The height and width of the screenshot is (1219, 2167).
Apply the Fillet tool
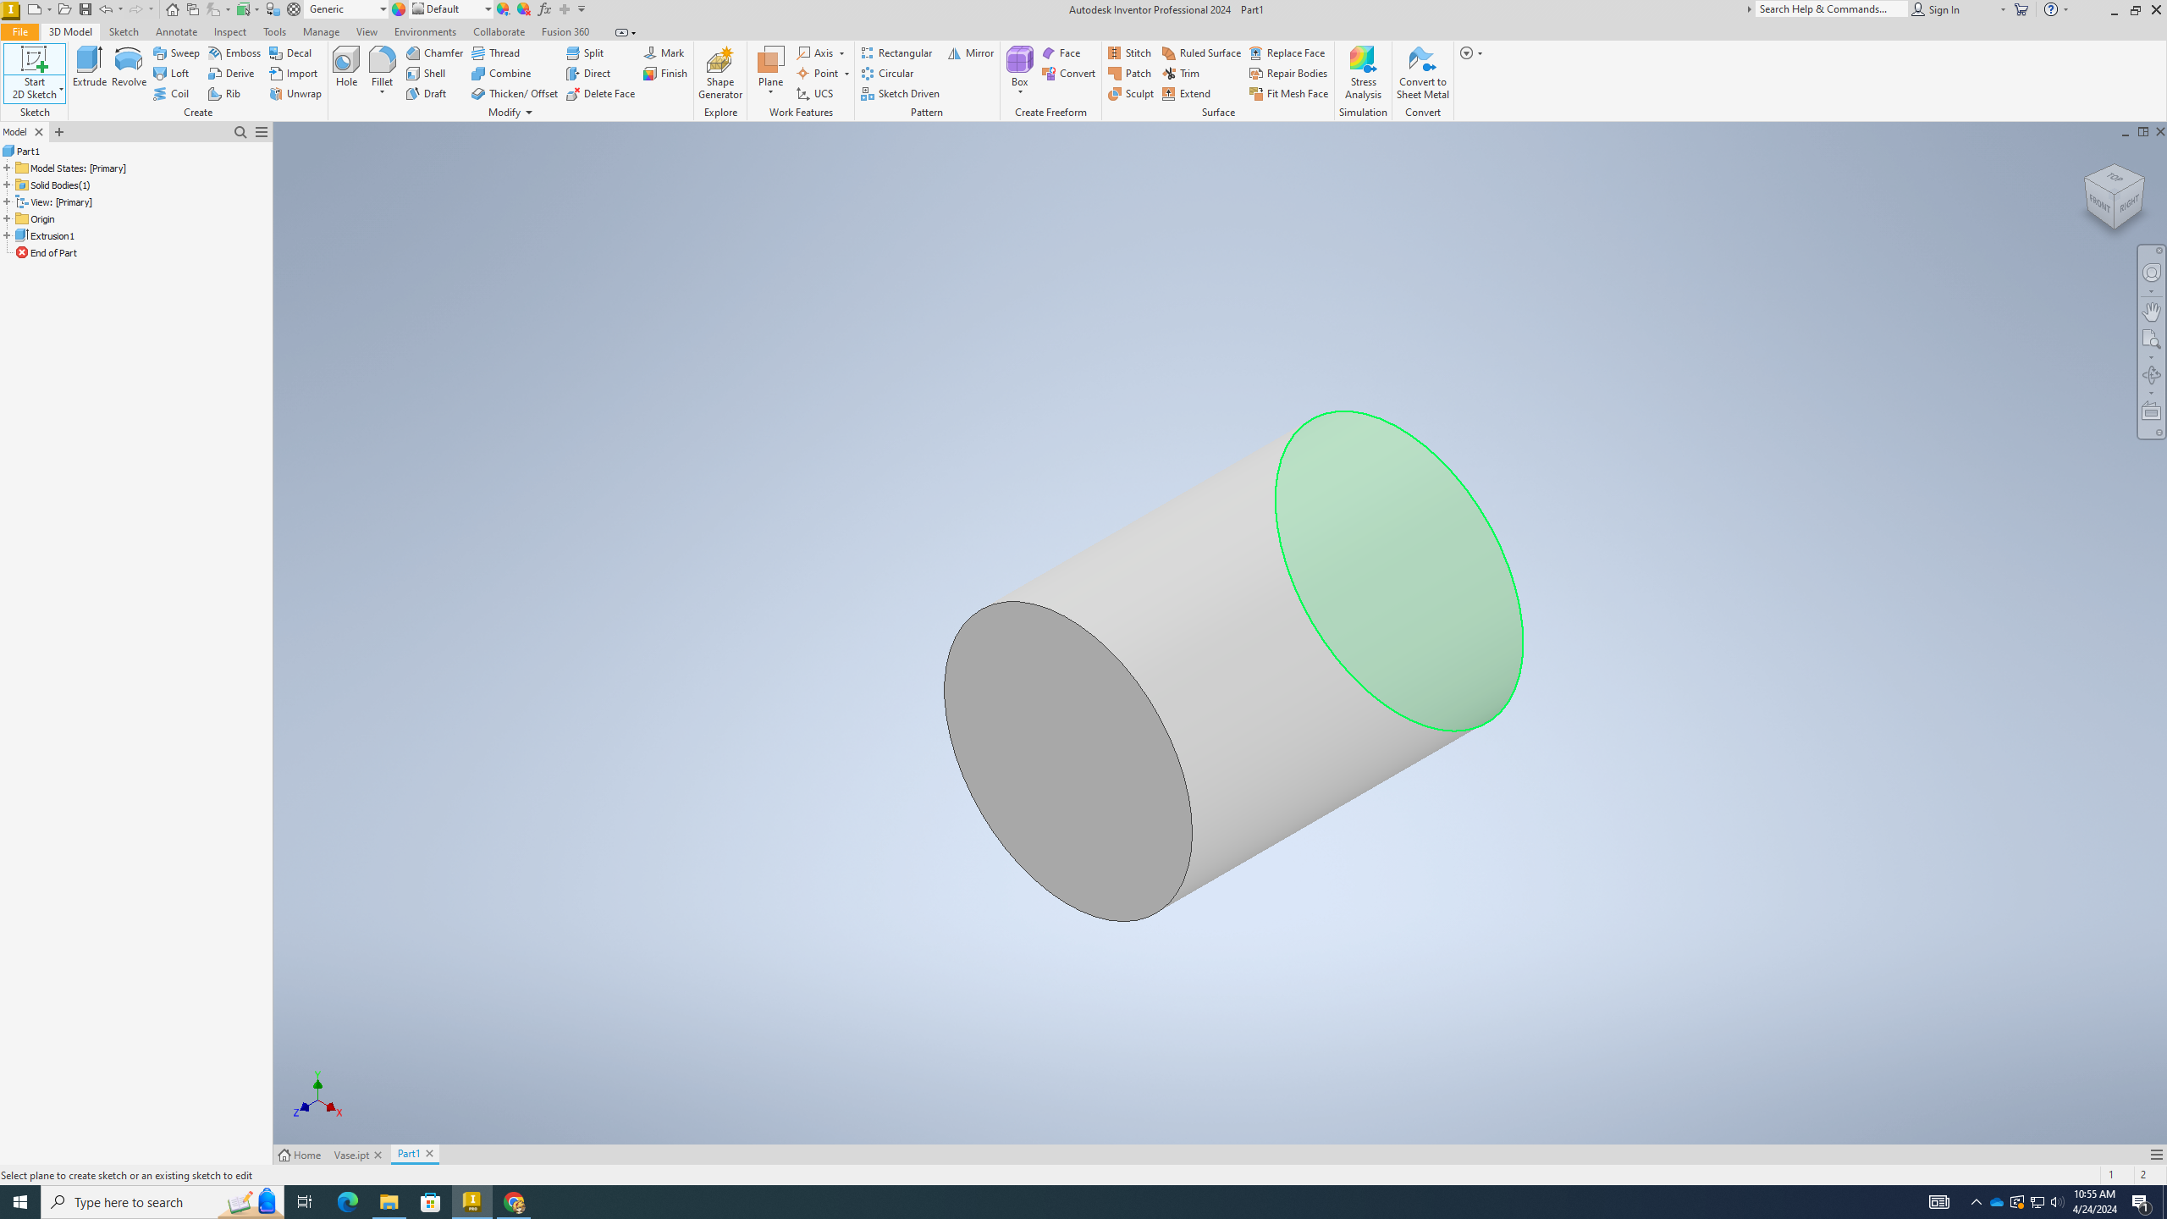tap(382, 67)
